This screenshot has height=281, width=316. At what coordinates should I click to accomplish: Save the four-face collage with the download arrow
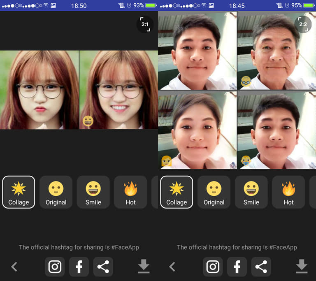pos(302,267)
